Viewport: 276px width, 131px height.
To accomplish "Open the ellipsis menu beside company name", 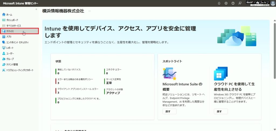I will [89, 11].
